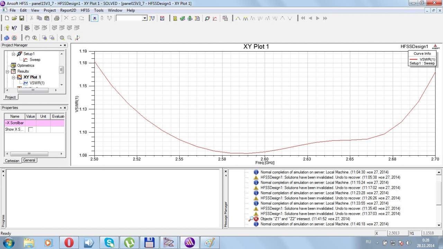The image size is (443, 249).
Task: Click the Opera browser taskbar icon
Action: (x=69, y=242)
